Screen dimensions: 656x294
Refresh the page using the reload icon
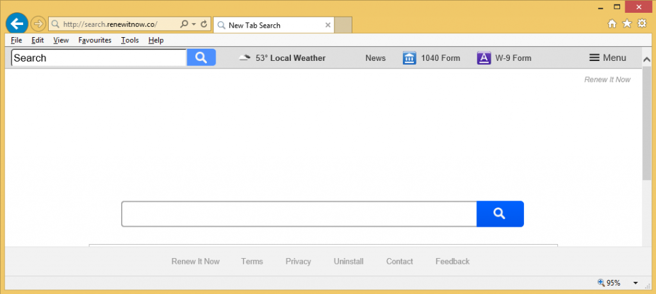point(204,24)
